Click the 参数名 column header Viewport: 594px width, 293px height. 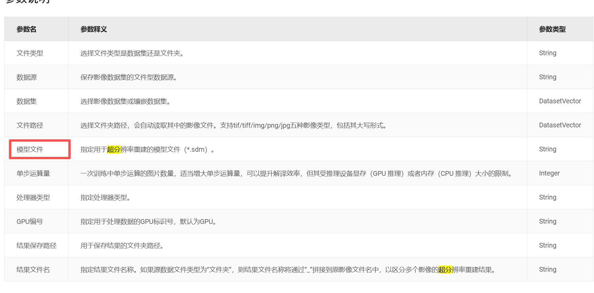(x=26, y=29)
